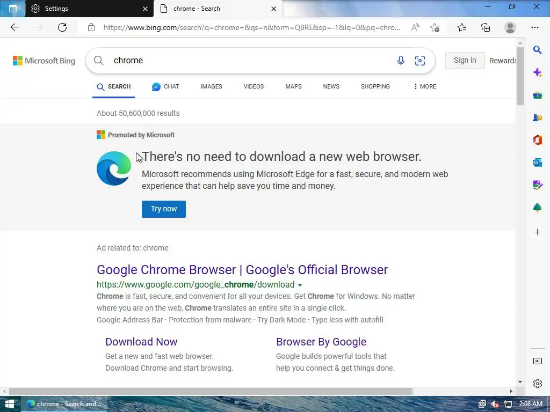This screenshot has height=412, width=550.
Task: Open sidebar Games icon
Action: click(x=537, y=117)
